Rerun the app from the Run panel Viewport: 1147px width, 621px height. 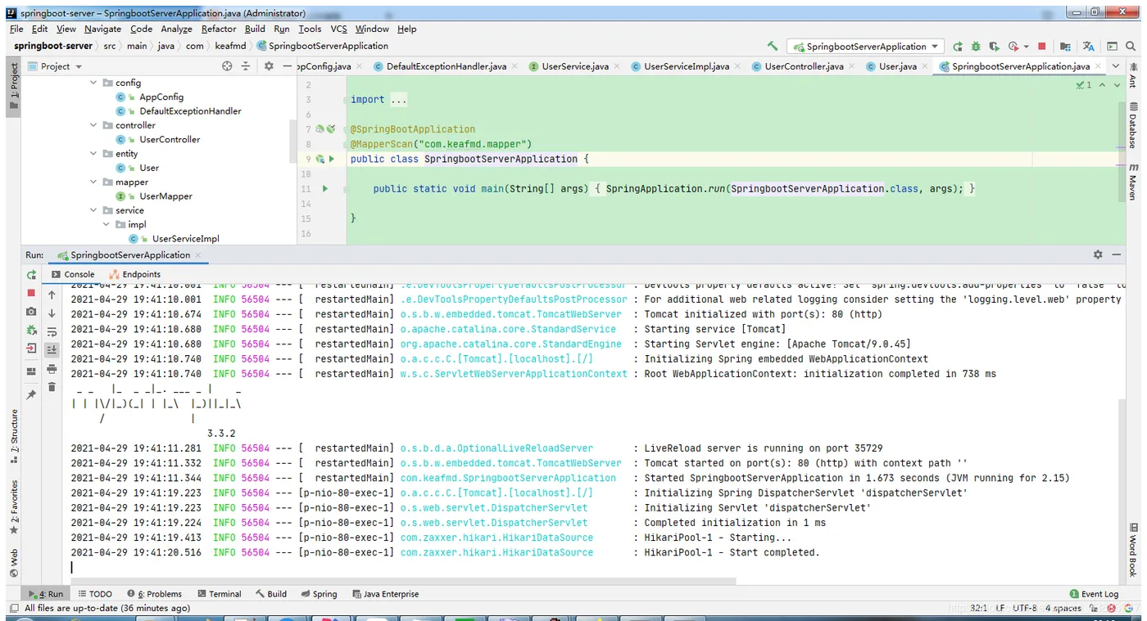(31, 275)
